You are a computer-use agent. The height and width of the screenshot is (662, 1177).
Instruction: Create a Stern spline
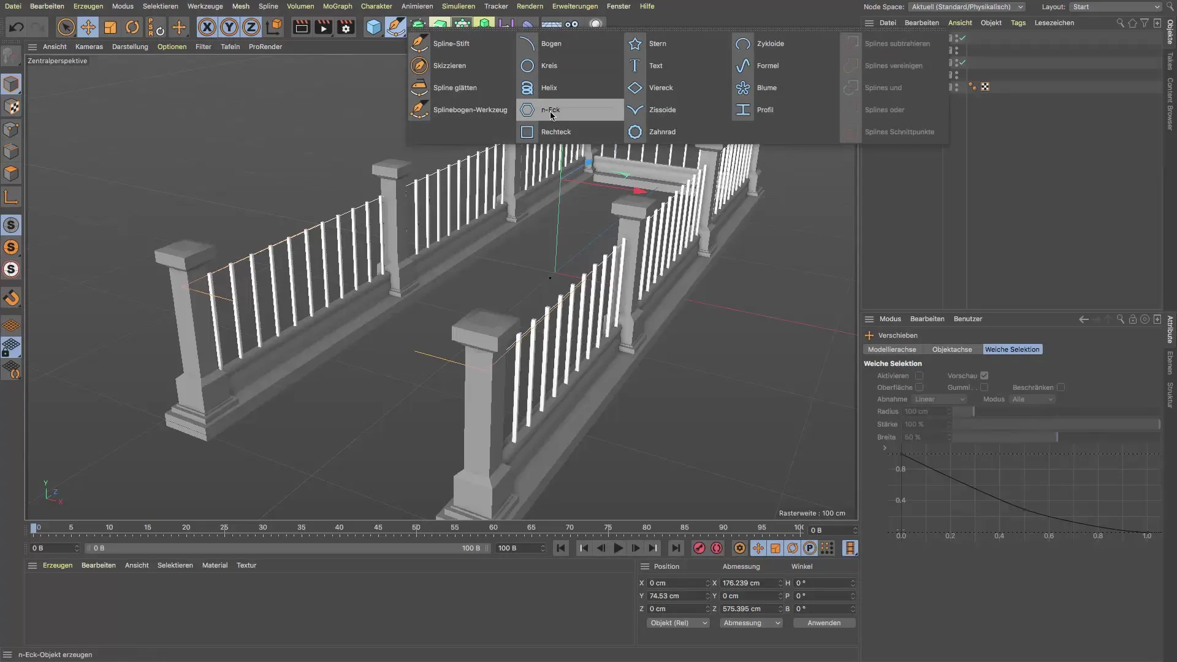pyautogui.click(x=677, y=44)
